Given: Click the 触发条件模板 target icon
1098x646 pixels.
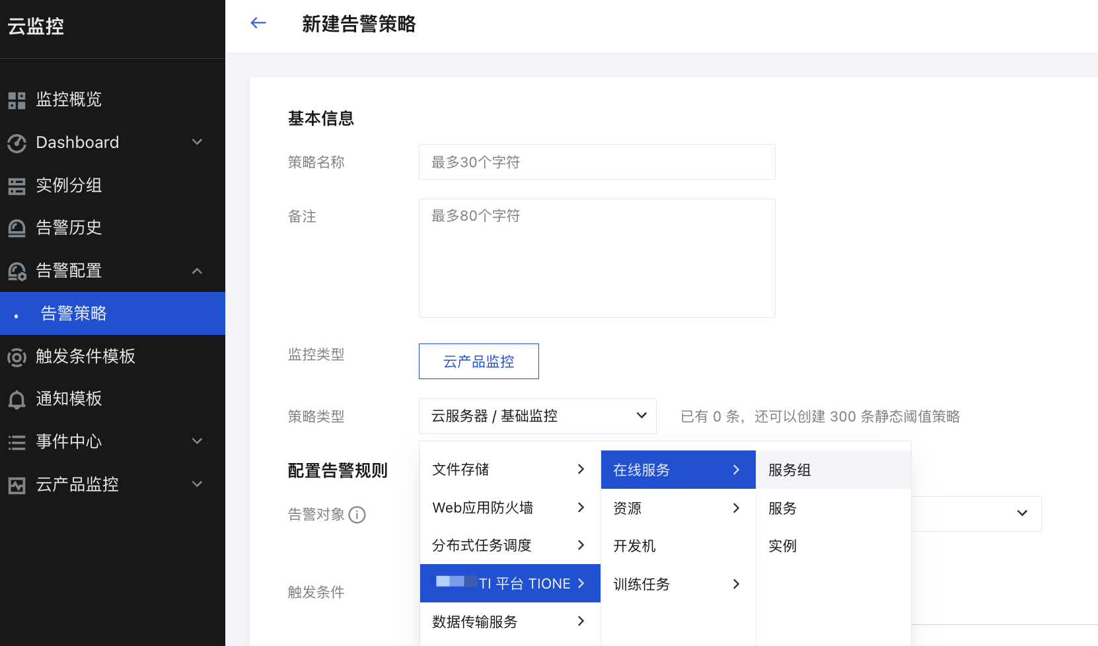Looking at the screenshot, I should click(17, 357).
